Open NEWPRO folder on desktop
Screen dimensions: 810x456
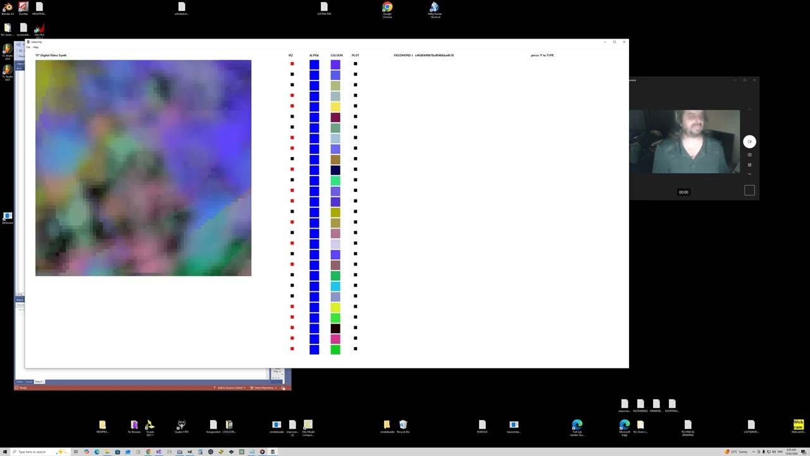[103, 427]
